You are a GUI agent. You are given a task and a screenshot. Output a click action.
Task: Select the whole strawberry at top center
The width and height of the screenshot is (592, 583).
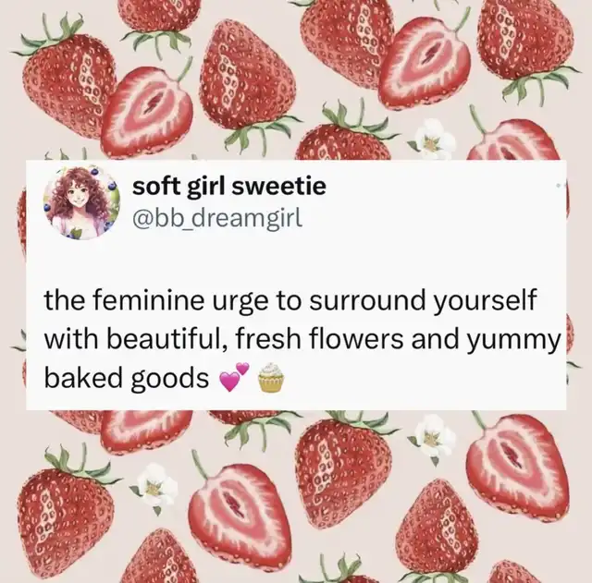pos(246,81)
